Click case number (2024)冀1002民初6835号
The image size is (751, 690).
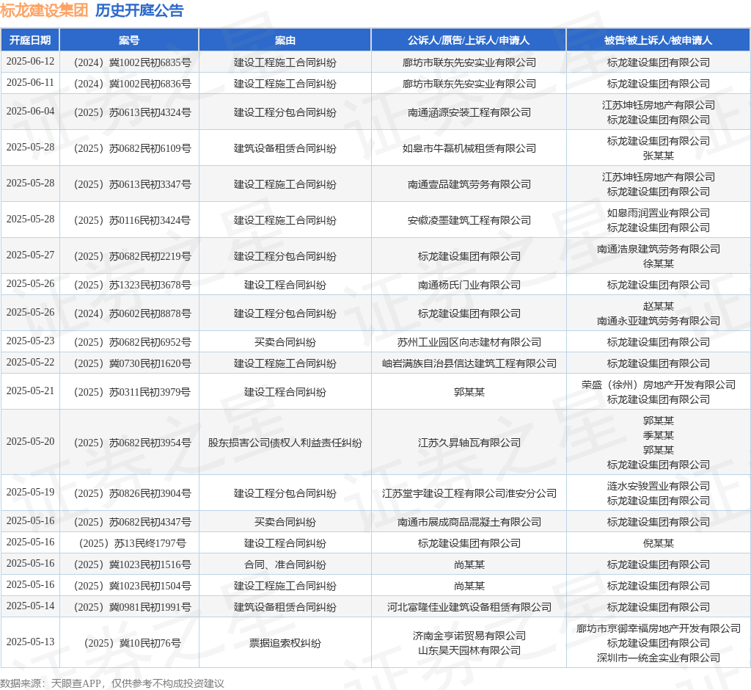tap(132, 62)
